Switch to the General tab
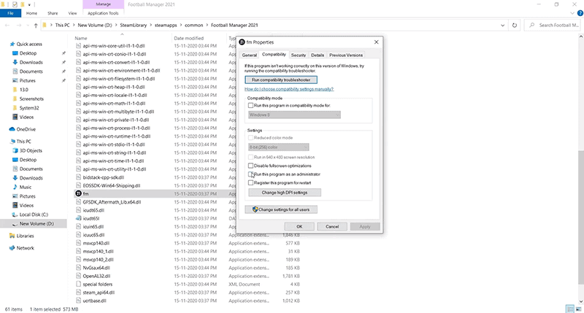 click(249, 55)
